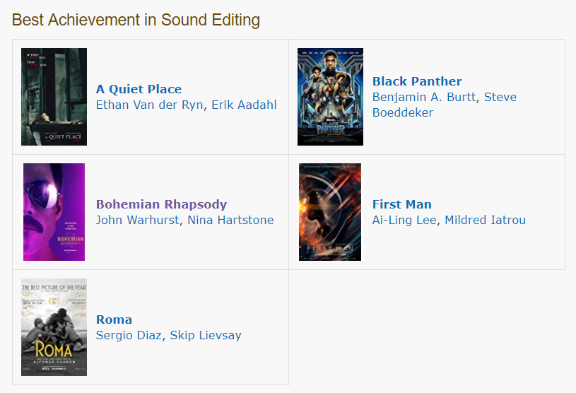Open the First Man poster thumbnail
The image size is (576, 393).
330,212
